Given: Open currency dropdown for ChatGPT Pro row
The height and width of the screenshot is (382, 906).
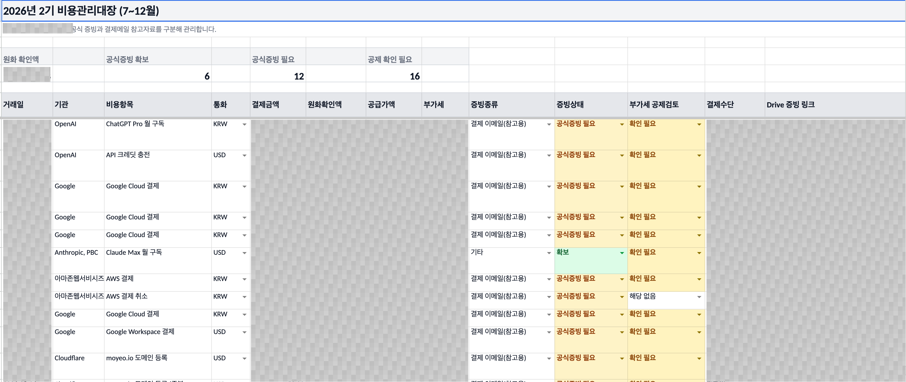Looking at the screenshot, I should coord(244,124).
